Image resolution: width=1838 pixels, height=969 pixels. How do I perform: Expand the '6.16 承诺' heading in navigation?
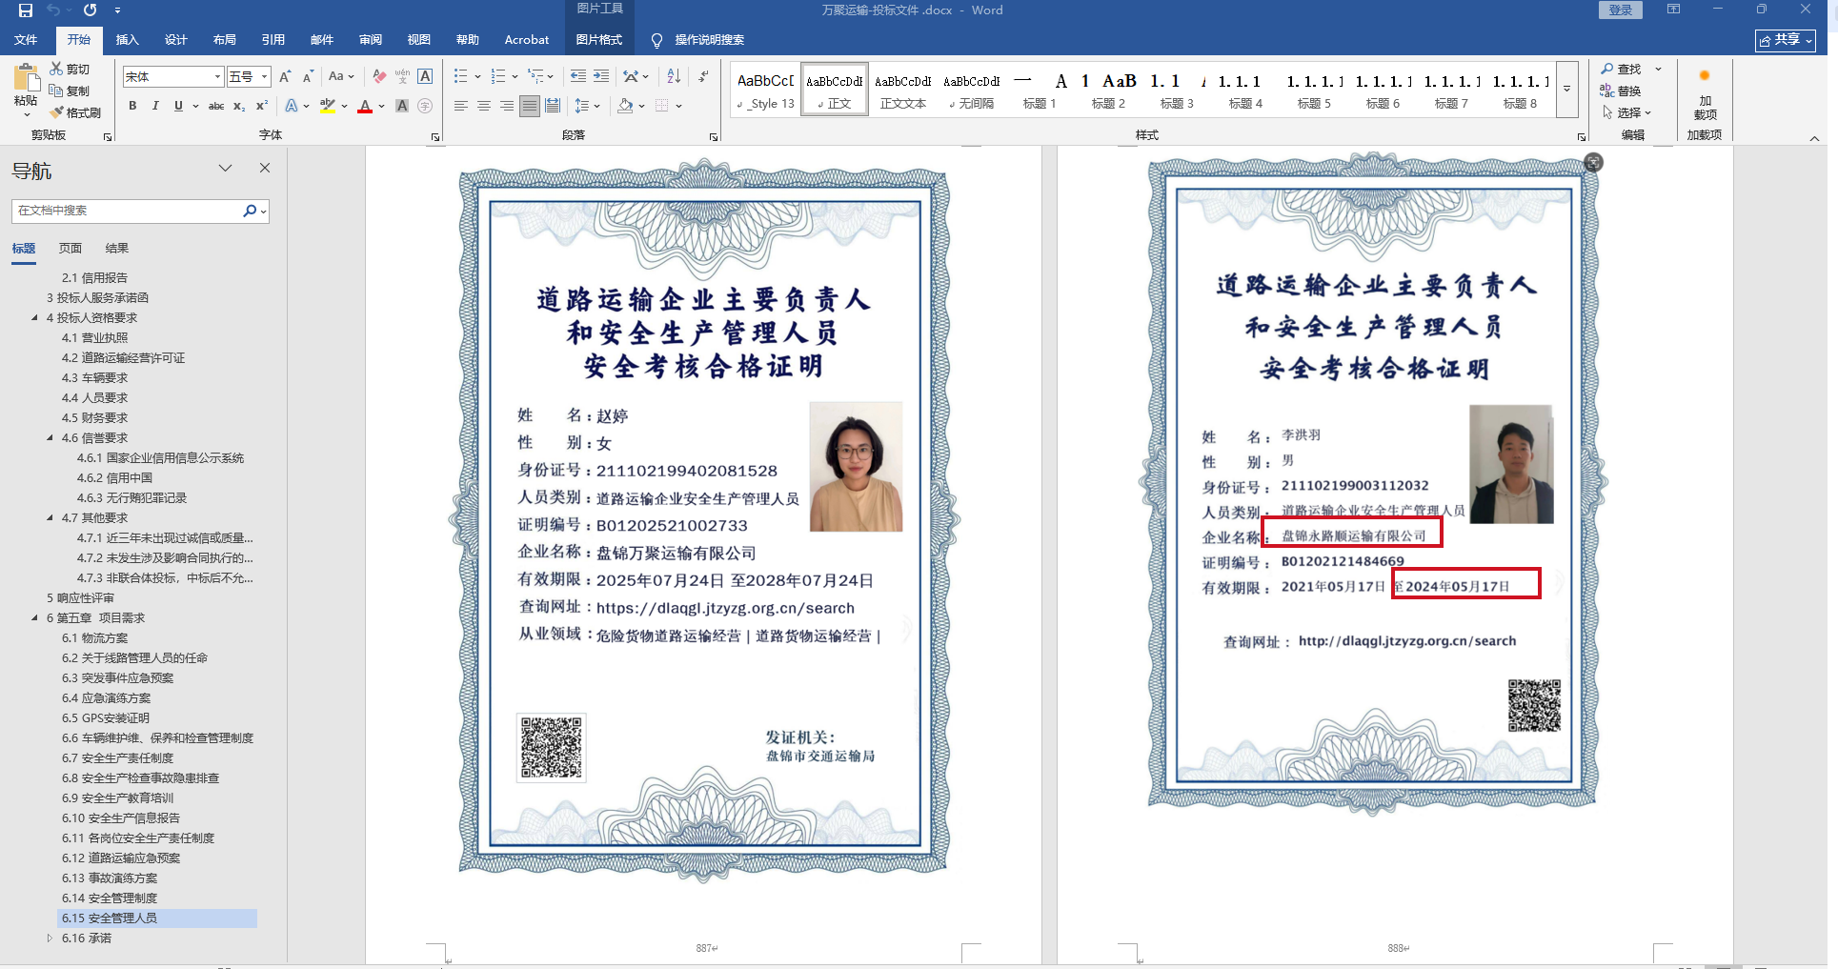click(50, 939)
